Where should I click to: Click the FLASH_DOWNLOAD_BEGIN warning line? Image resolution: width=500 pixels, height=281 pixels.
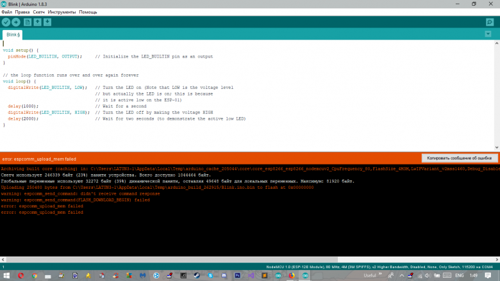pyautogui.click(x=75, y=200)
